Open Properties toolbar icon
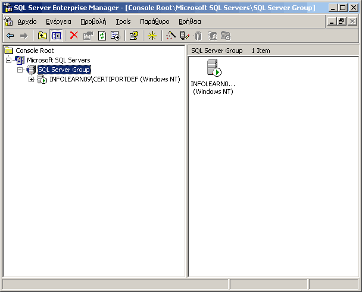The image size is (362, 292). pos(88,36)
